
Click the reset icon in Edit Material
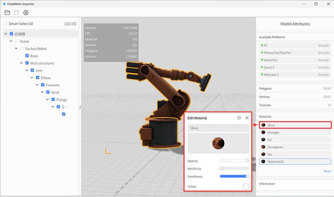pyautogui.click(x=239, y=118)
